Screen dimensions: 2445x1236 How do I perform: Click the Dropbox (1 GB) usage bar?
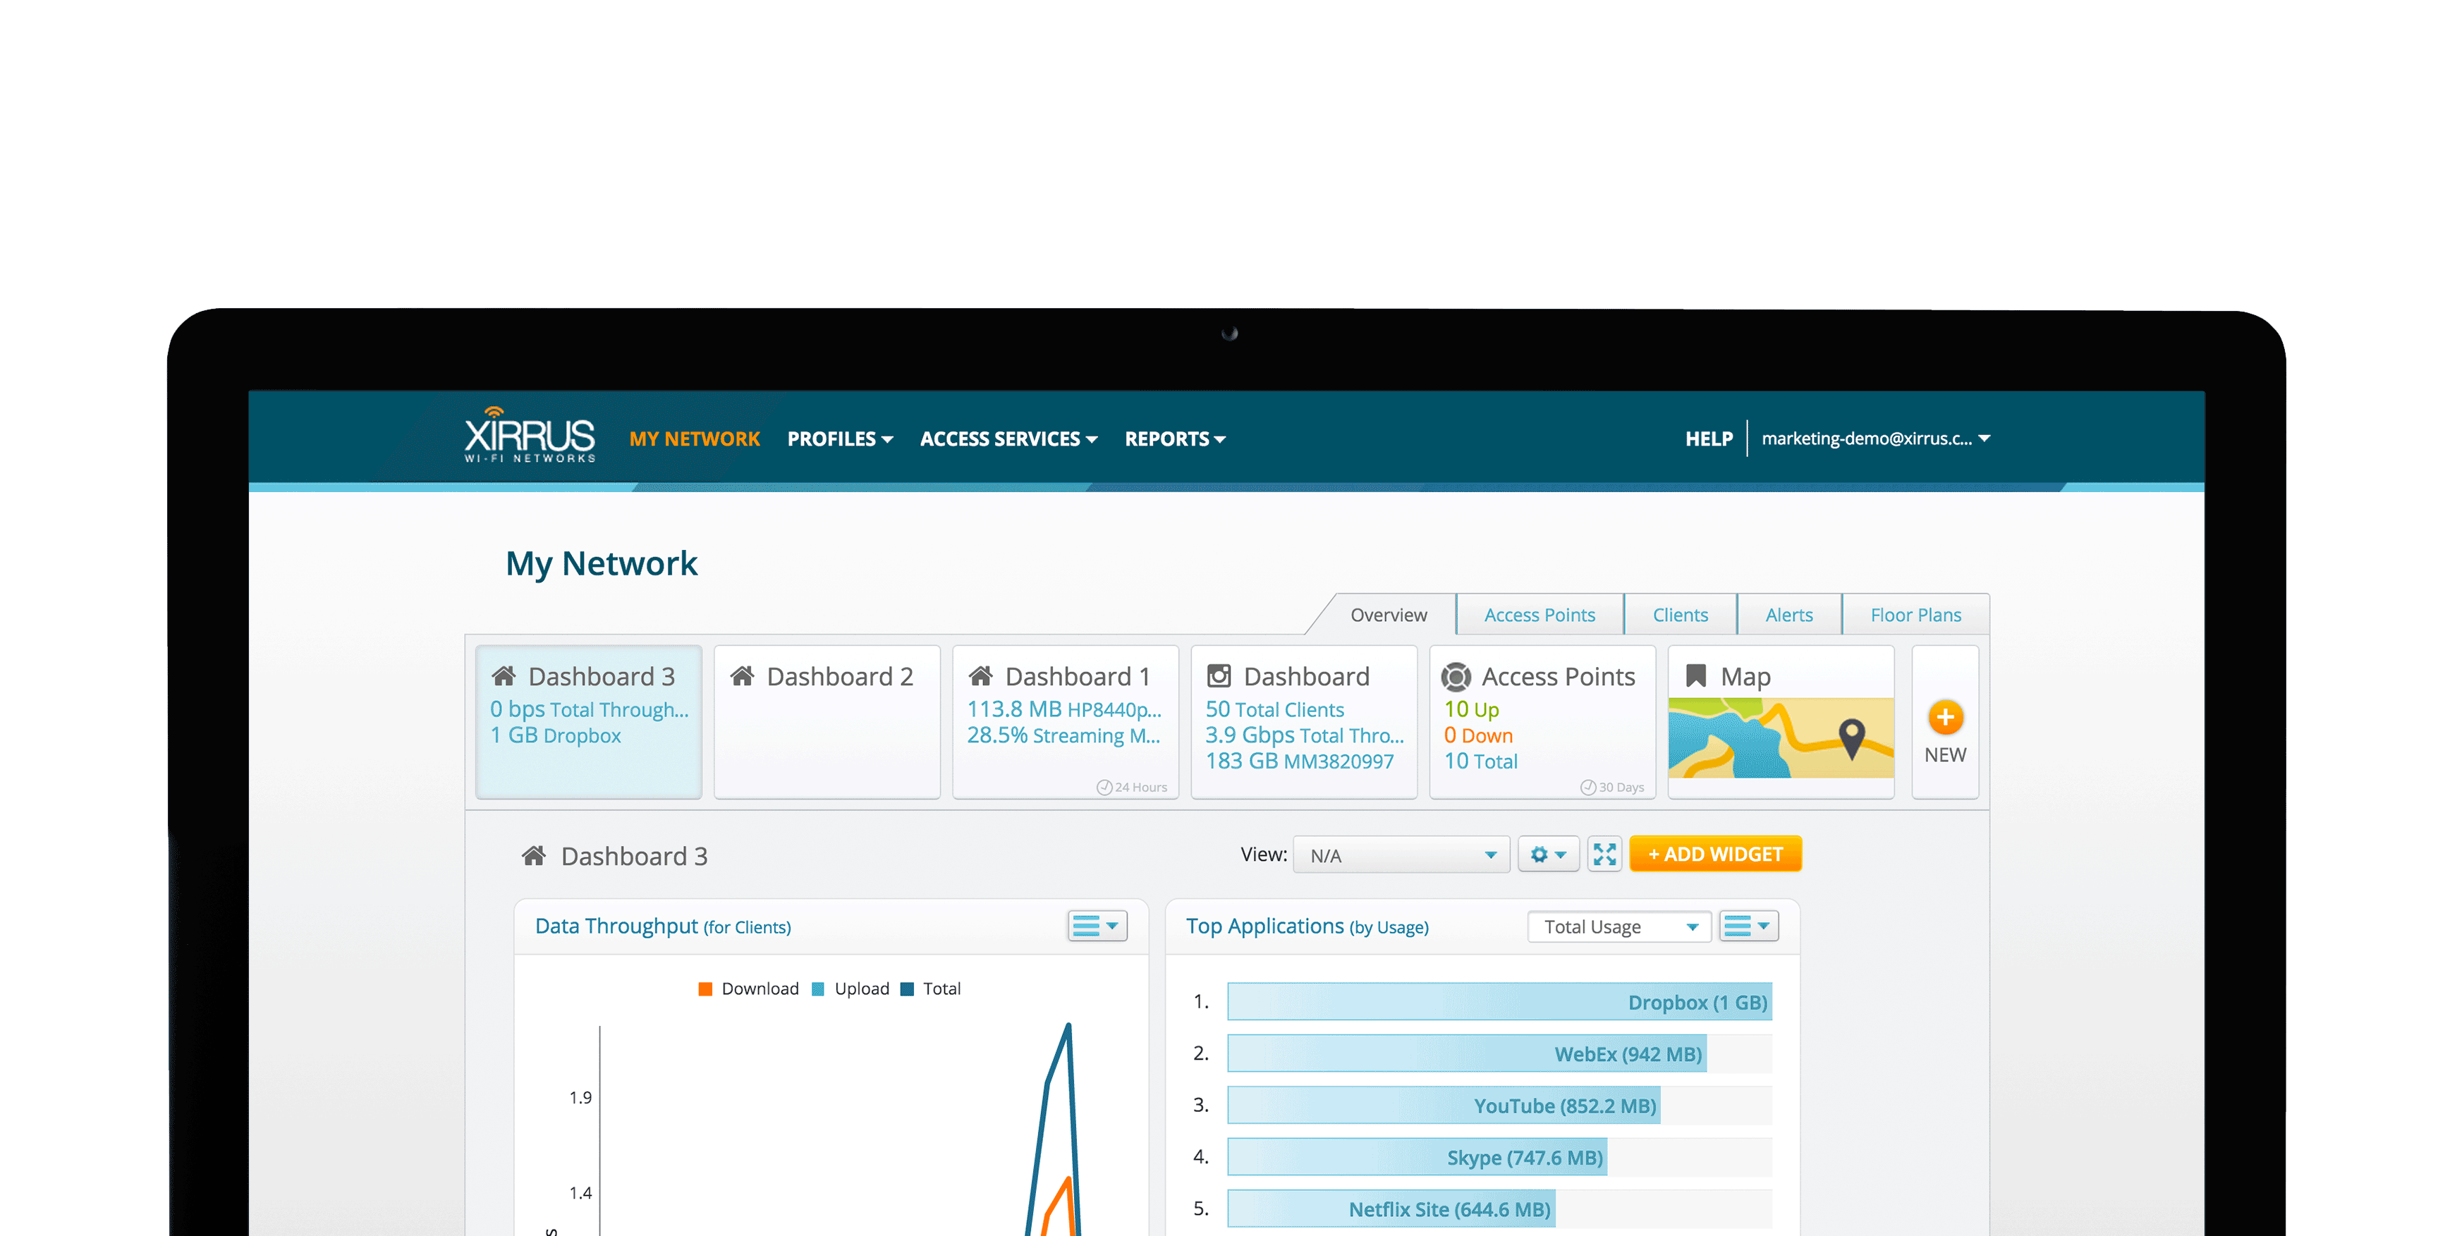coord(1499,1003)
